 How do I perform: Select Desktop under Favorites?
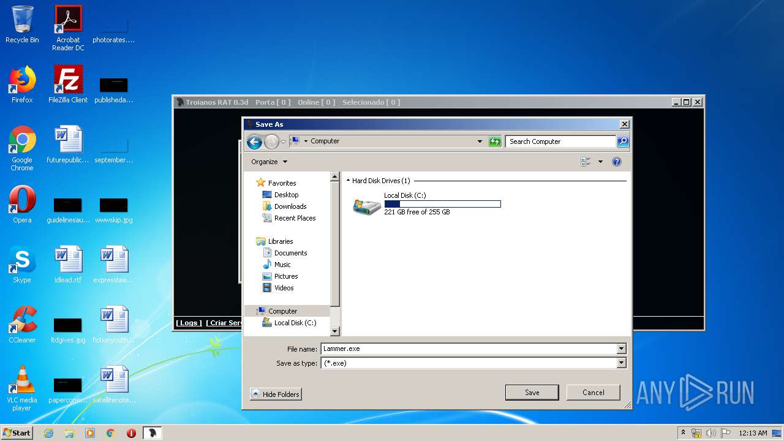tap(286, 195)
